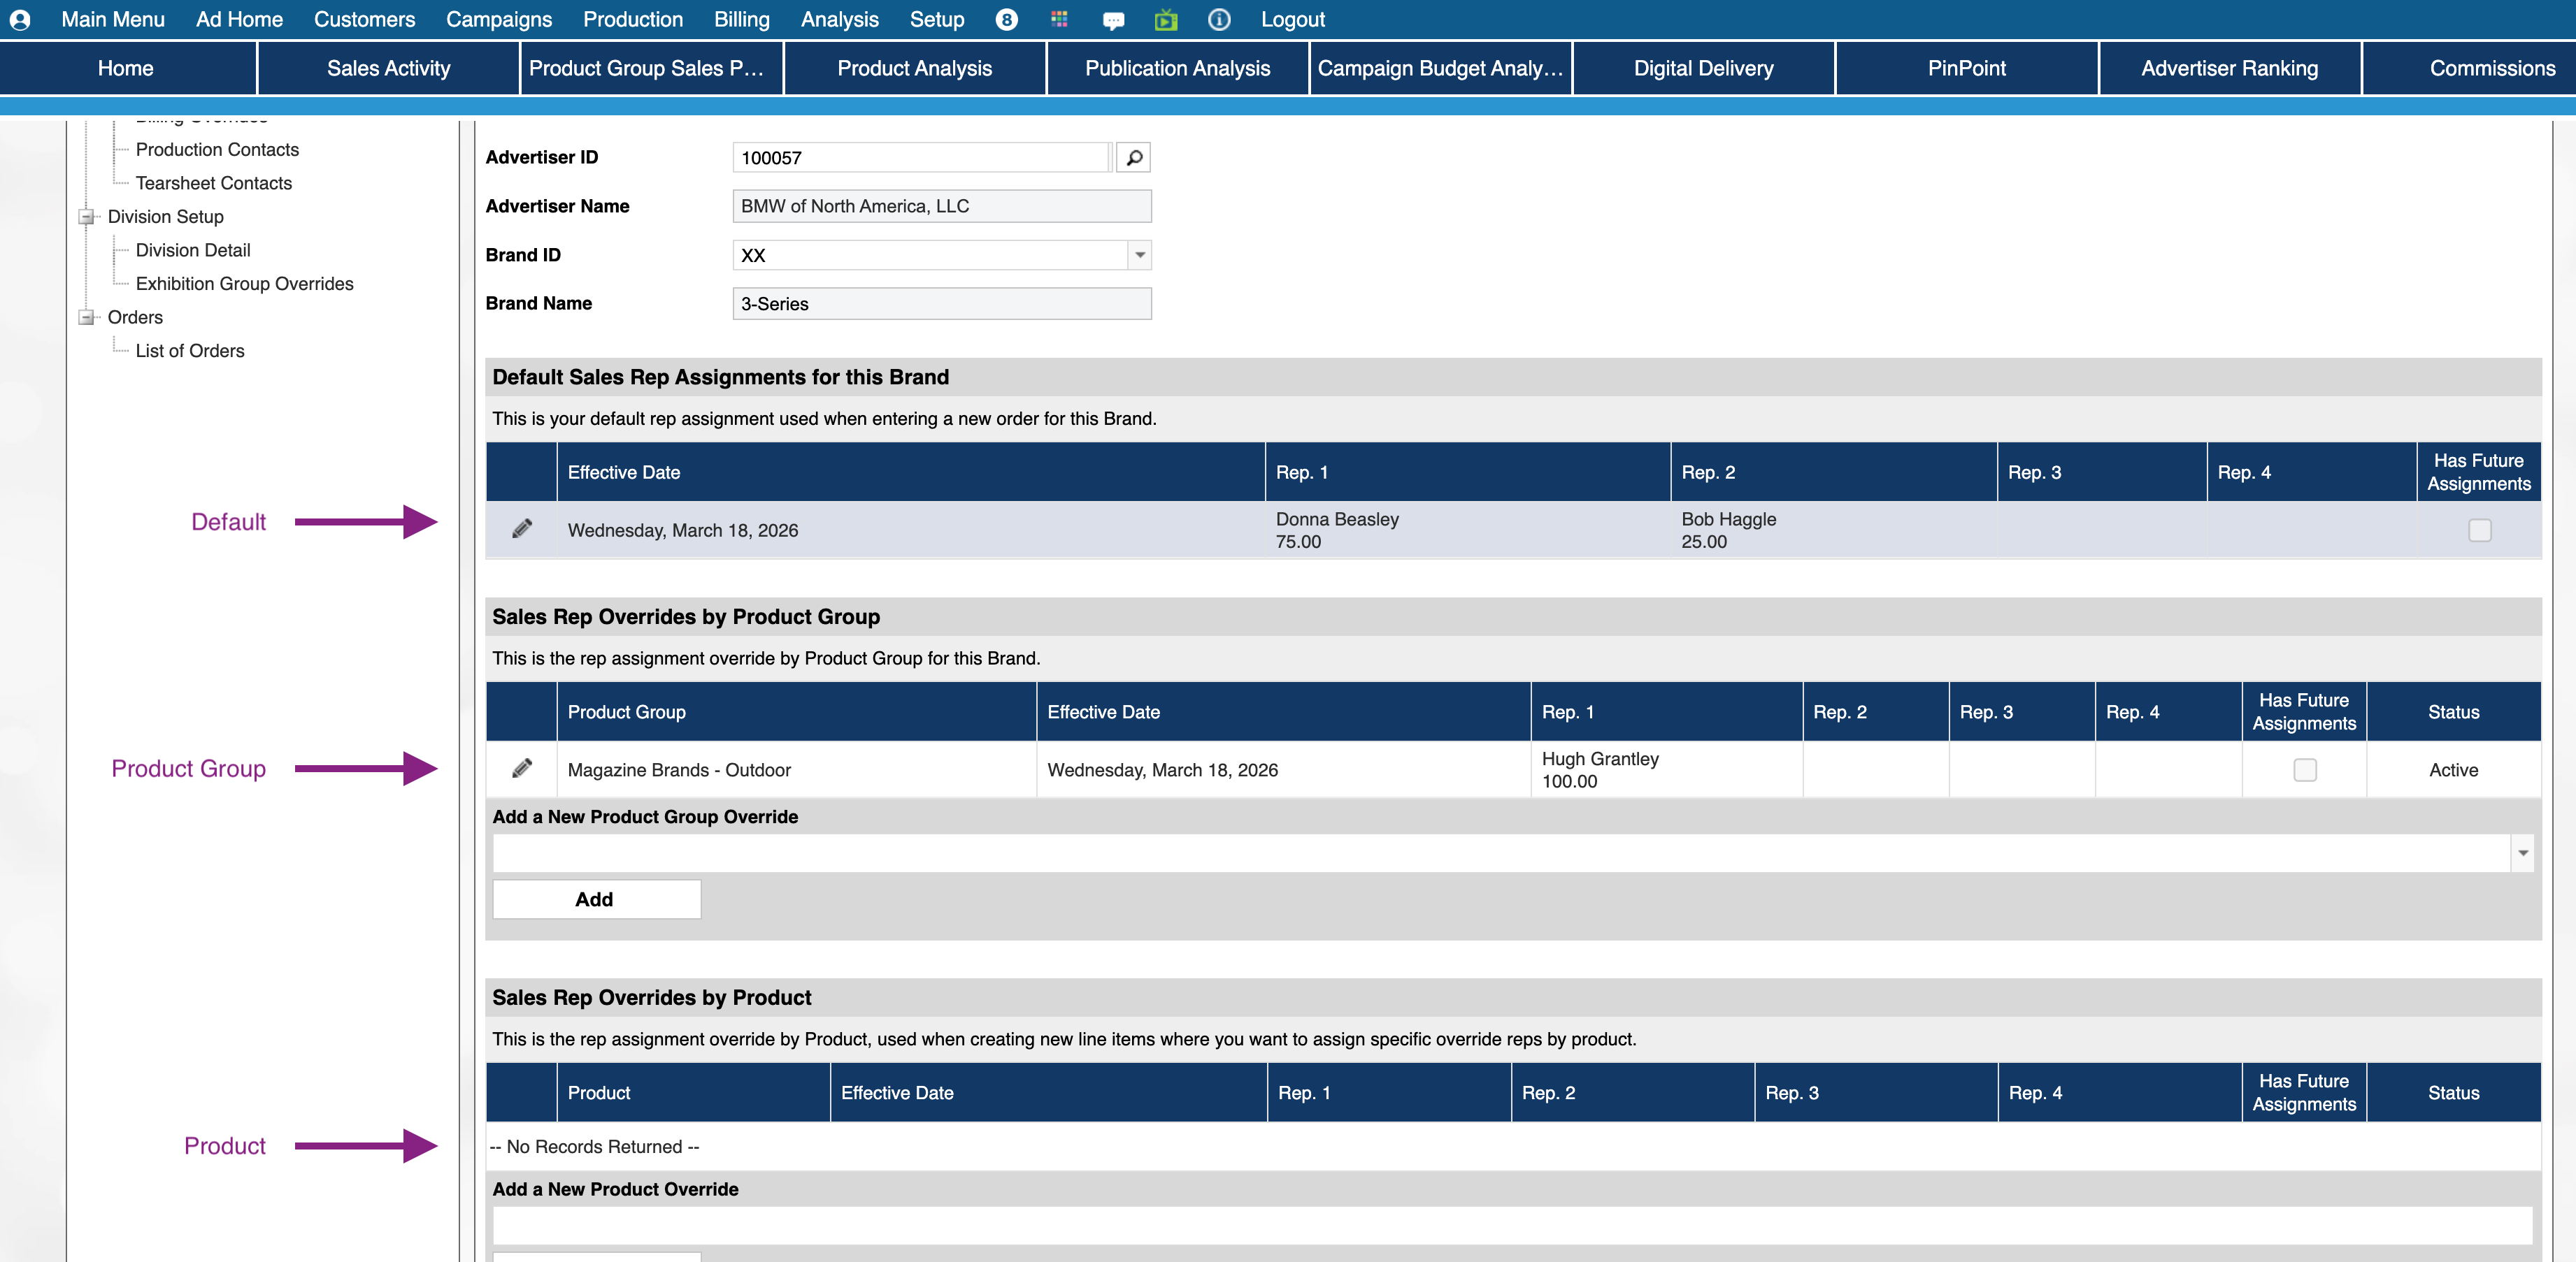Open the Brand ID dropdown

click(1139, 256)
